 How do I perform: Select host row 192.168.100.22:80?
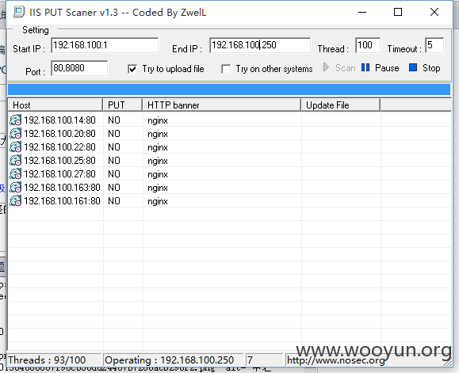click(x=230, y=147)
